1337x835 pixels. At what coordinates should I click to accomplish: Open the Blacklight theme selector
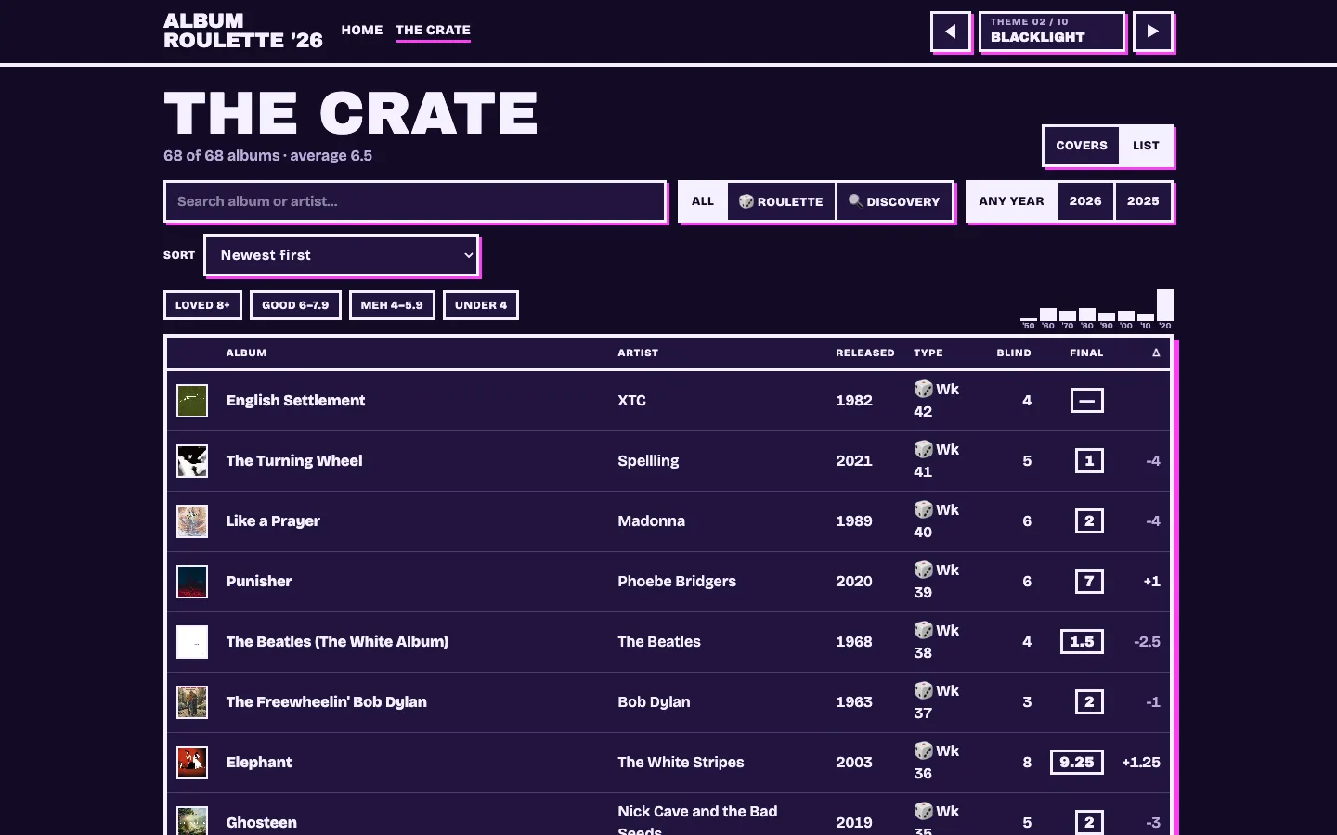pyautogui.click(x=1051, y=32)
